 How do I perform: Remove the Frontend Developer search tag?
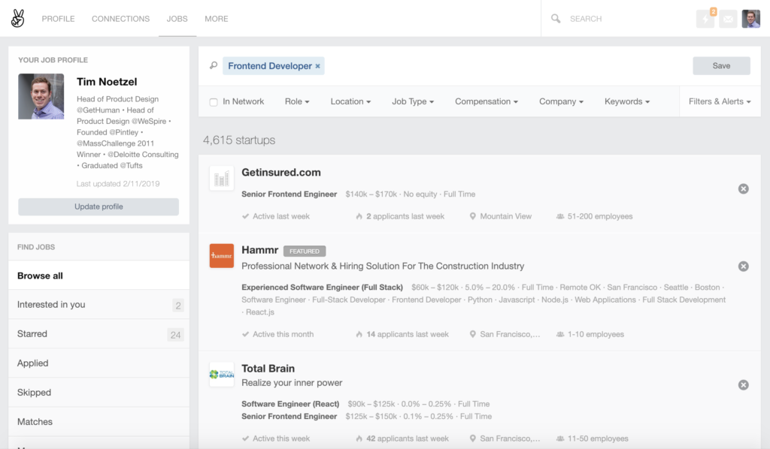point(318,66)
